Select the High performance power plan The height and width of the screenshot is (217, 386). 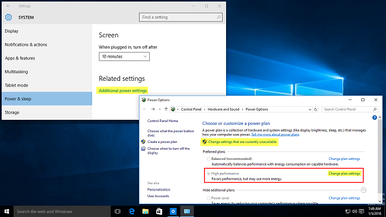click(209, 173)
